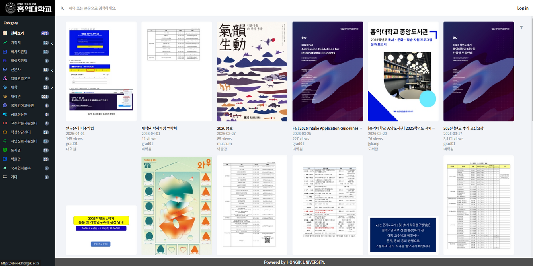Click the 박물관 category icon
Screen dimensions: 533x266
coord(5,159)
